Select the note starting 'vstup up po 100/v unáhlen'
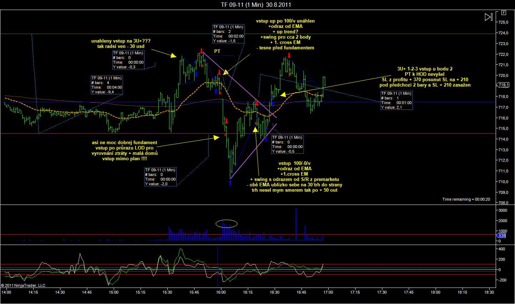This screenshot has width=515, height=304. point(285,34)
